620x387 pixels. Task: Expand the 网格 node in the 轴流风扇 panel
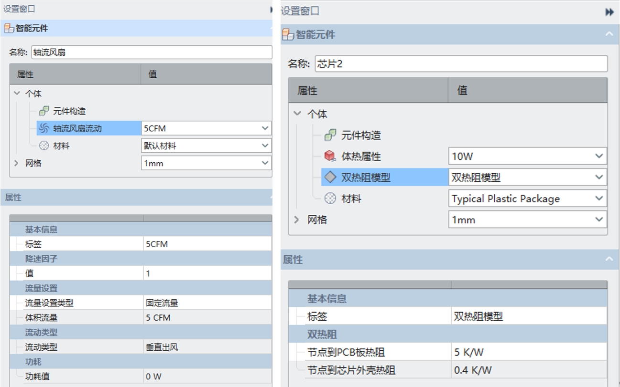tap(17, 163)
